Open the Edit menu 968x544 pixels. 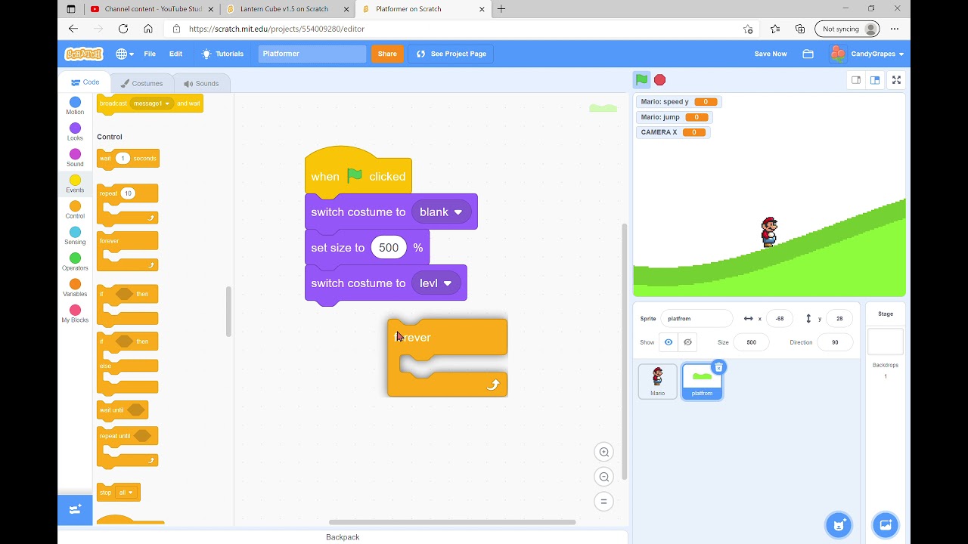[x=175, y=54]
